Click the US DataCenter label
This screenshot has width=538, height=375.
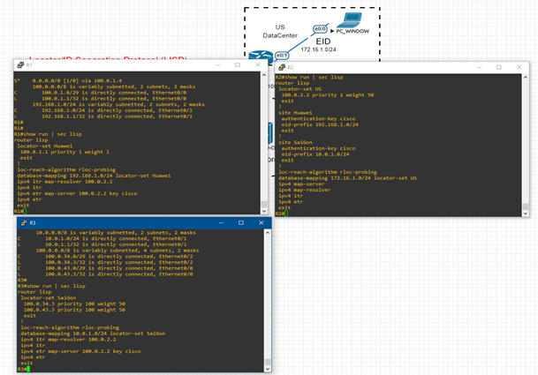280,31
